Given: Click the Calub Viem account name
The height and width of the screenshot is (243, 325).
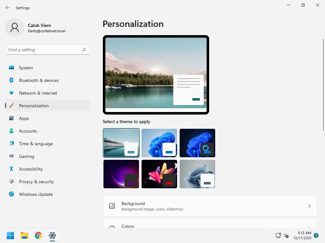Looking at the screenshot, I should click(39, 25).
